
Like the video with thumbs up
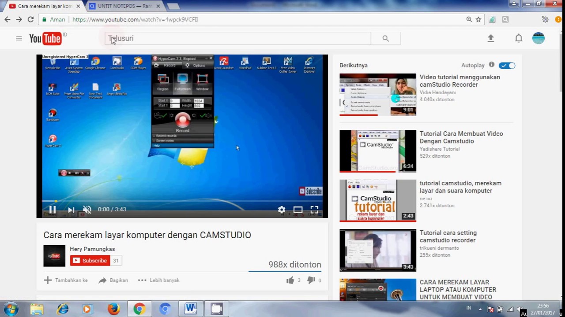(290, 280)
